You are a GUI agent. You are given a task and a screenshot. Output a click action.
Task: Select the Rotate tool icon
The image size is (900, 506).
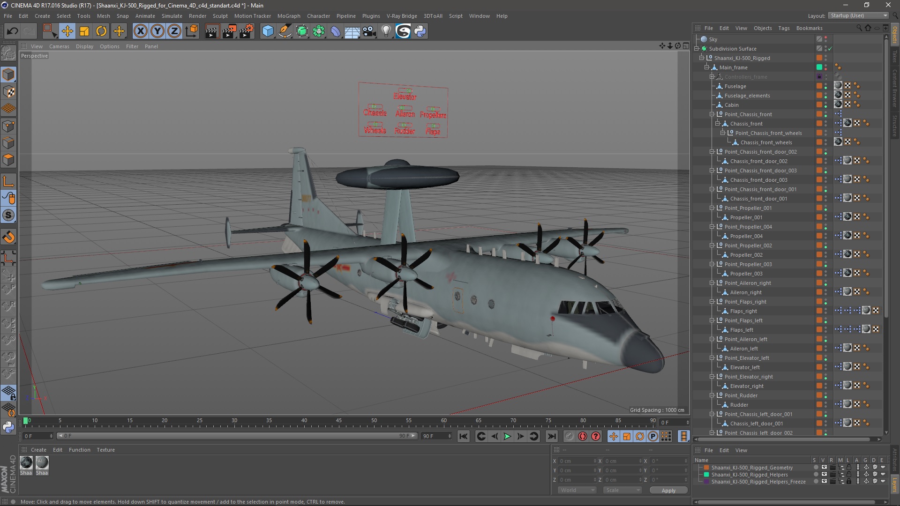tap(101, 31)
